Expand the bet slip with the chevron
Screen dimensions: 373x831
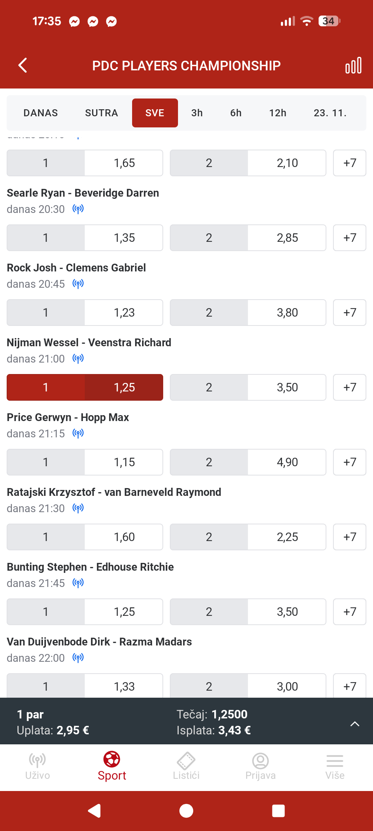(x=354, y=724)
